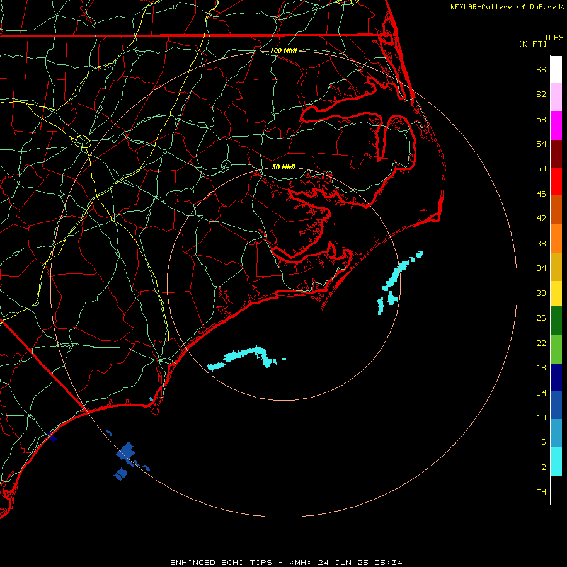The image size is (567, 567).
Task: Click the light green swatch near 22
Action: tap(556, 349)
